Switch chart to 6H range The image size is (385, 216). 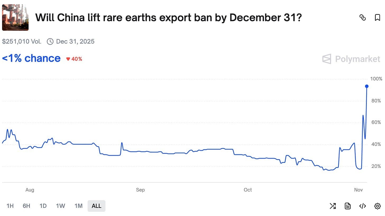coord(26,206)
